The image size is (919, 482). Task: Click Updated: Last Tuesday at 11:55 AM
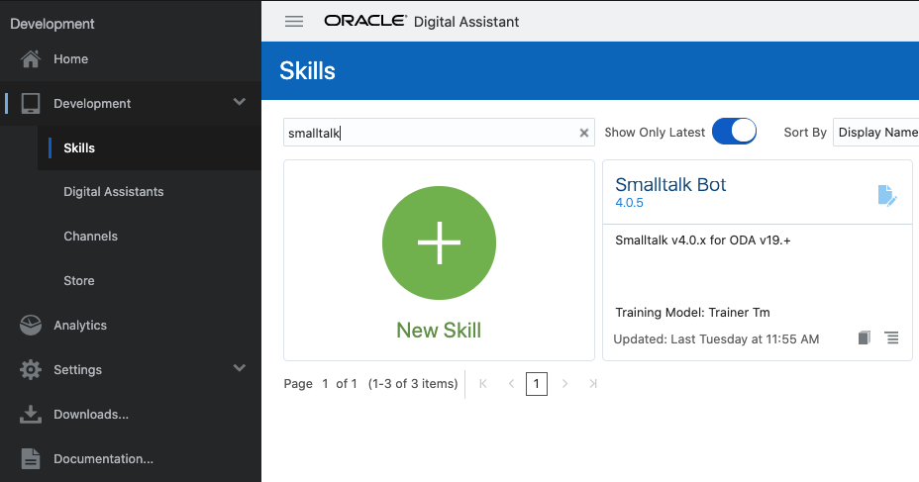(x=716, y=339)
